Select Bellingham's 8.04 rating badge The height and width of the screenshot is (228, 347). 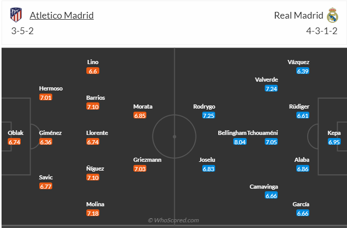click(x=239, y=142)
